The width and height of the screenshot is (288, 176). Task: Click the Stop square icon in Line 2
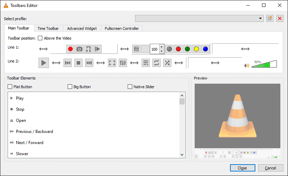pos(78,63)
